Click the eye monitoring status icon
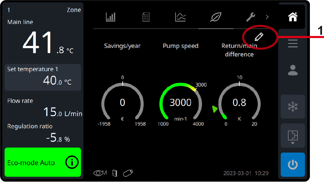Viewport: 324px width, 182px height. 100,173
